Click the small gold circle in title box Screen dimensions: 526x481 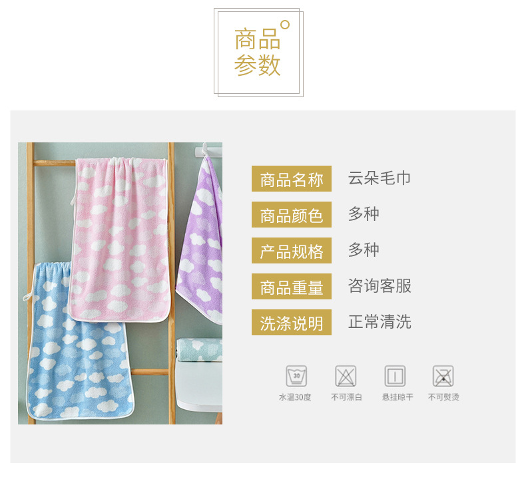click(285, 25)
